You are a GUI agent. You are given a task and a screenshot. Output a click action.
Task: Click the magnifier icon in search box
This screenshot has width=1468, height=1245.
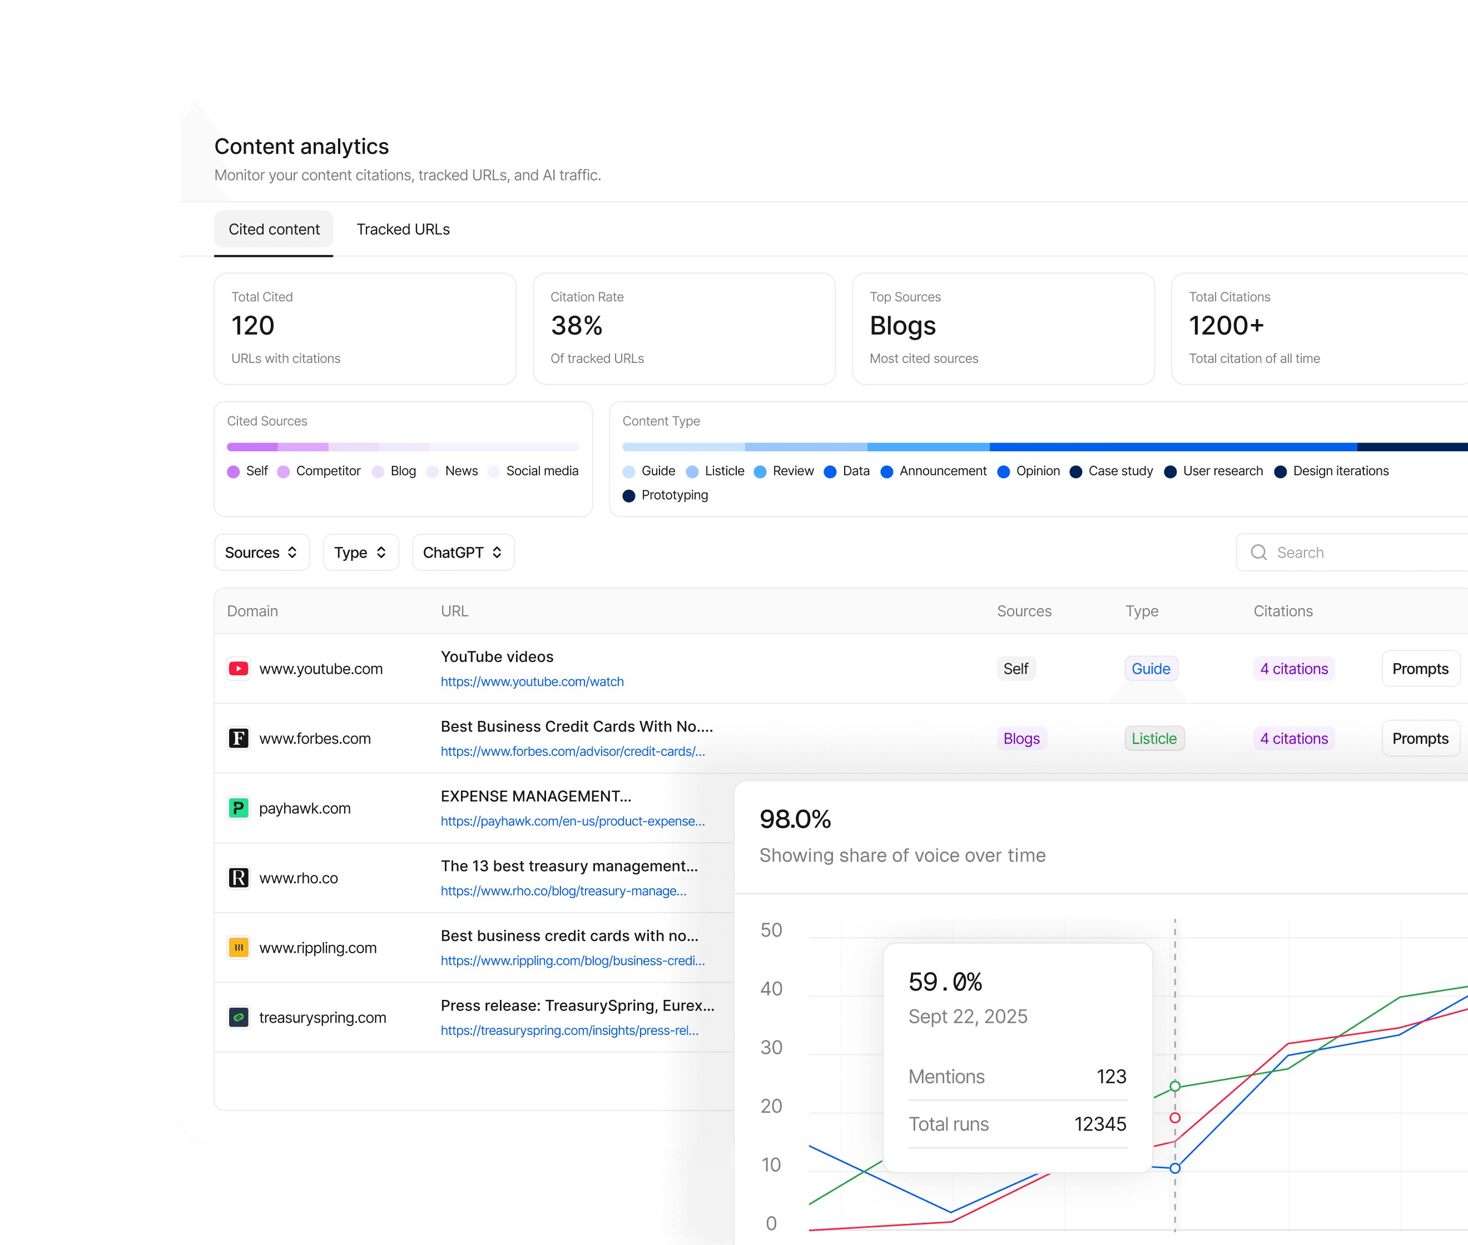1258,552
